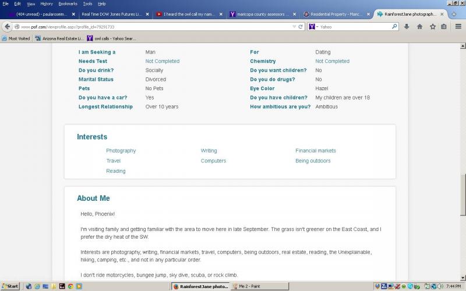This screenshot has height=291, width=466.
Task: Open the History menu
Action: 46,3
